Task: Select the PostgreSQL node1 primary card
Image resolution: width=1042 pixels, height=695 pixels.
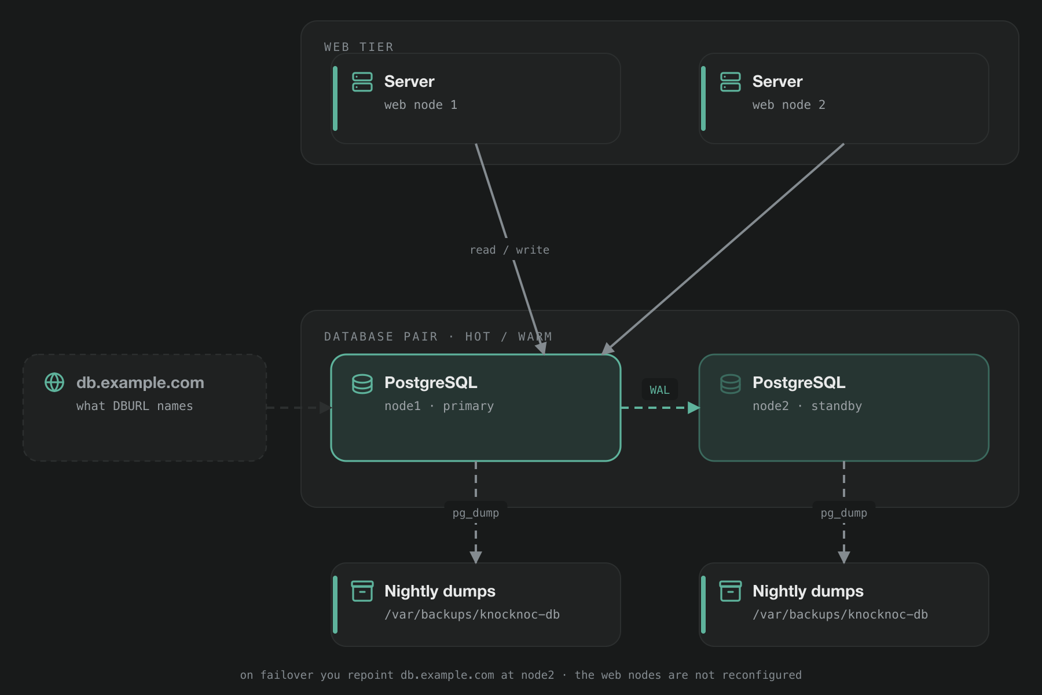Action: click(x=476, y=408)
